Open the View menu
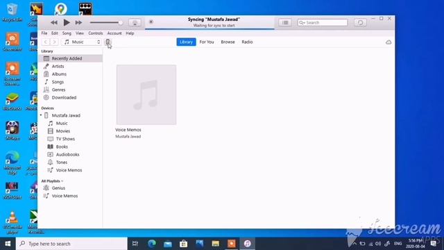The height and width of the screenshot is (250, 444). 80,33
